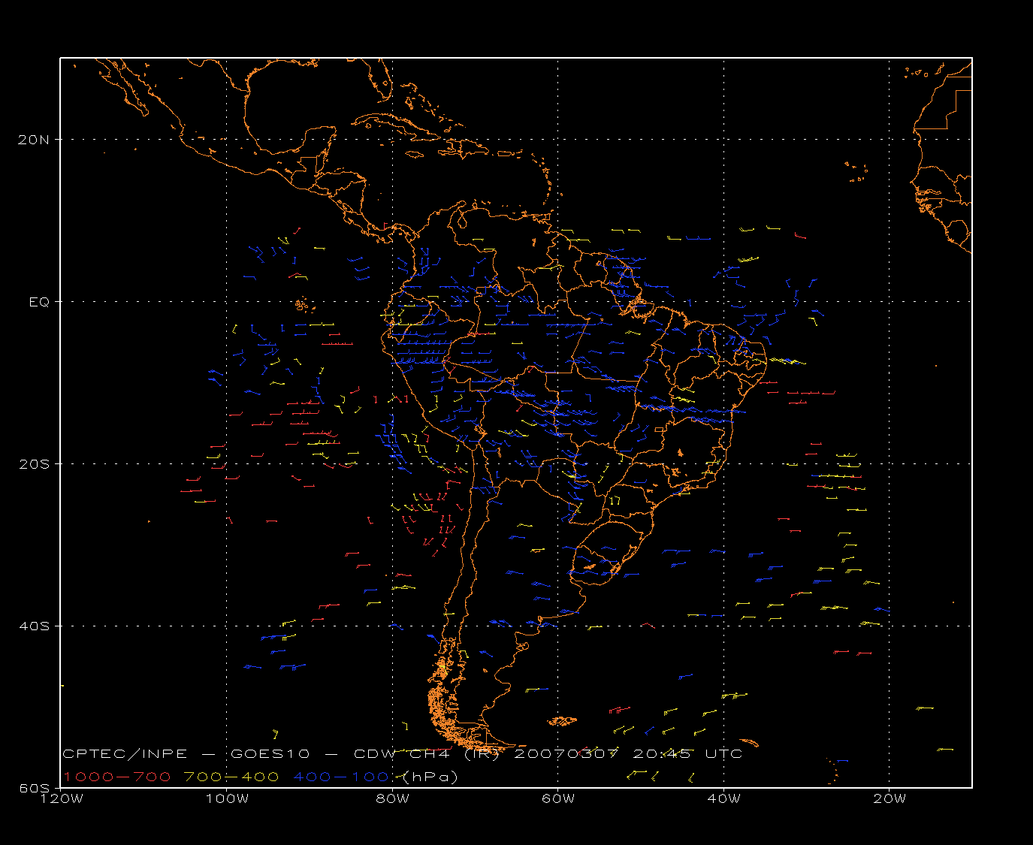Click the (hPa) unit label
Image resolution: width=1033 pixels, height=845 pixels.
tap(430, 777)
